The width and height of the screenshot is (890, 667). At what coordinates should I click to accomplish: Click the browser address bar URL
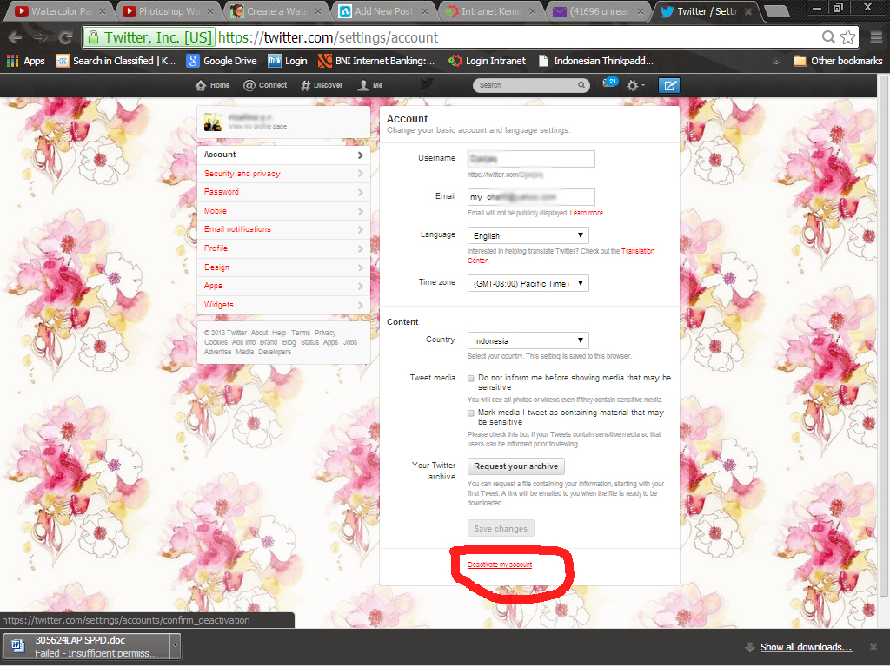point(328,37)
